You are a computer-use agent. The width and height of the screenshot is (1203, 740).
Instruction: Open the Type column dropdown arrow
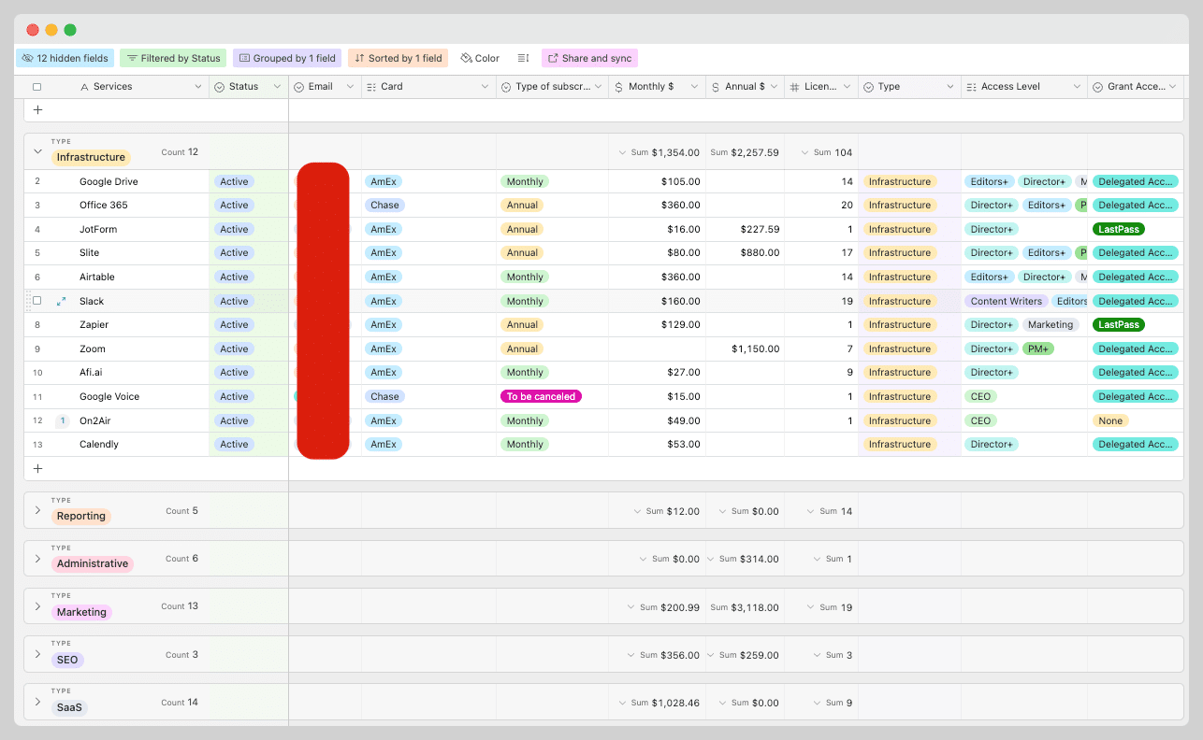[x=950, y=87]
